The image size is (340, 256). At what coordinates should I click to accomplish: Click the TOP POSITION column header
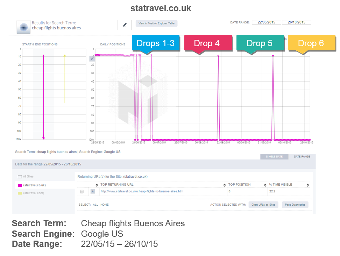pos(239,185)
